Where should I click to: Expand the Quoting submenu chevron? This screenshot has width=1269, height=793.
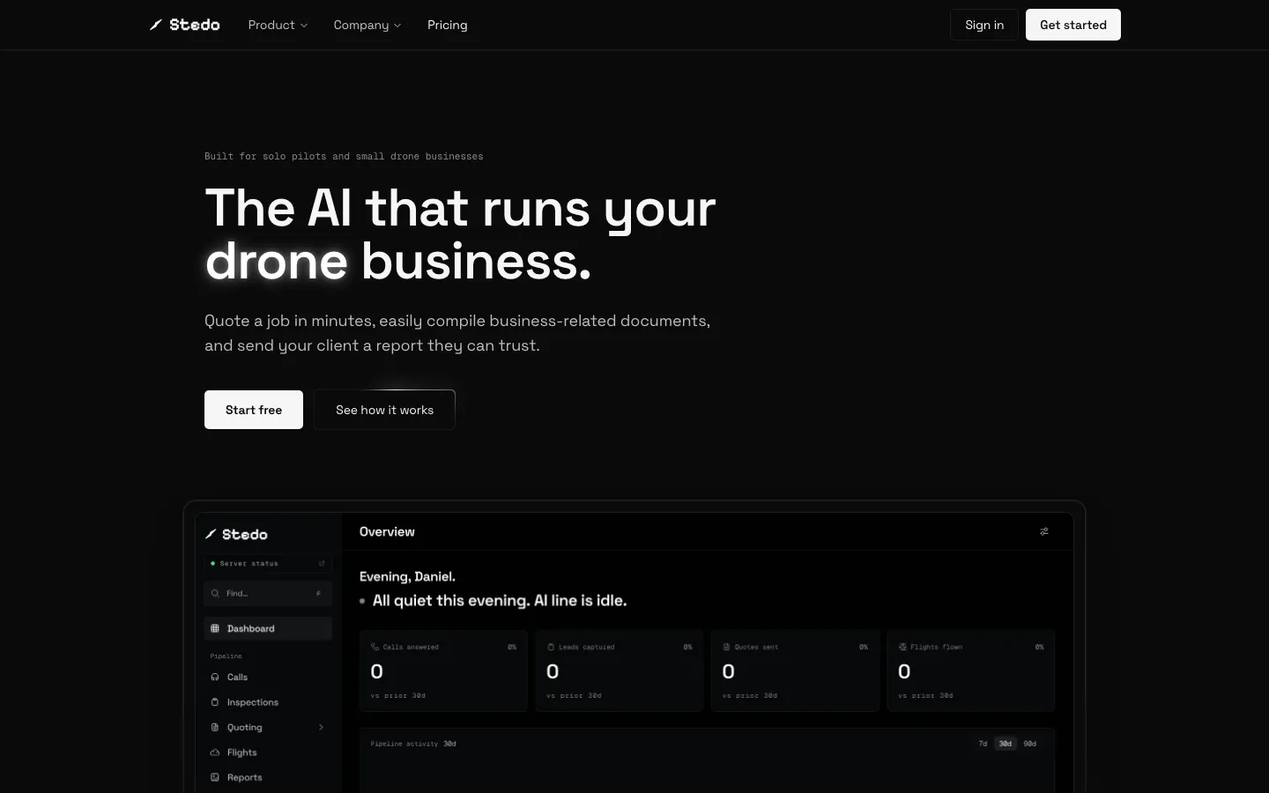pos(321,727)
